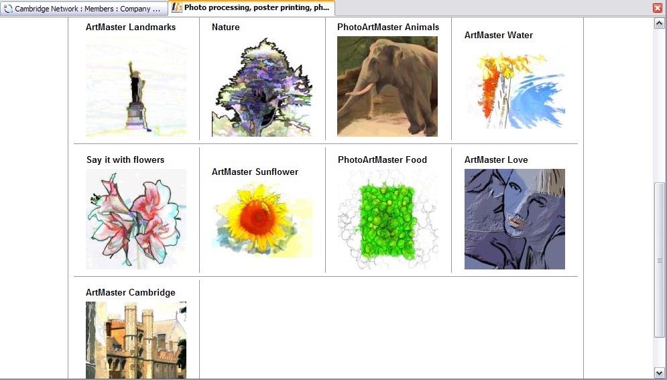
Task: Click the Statue of Liberty thumbnail
Action: [136, 86]
